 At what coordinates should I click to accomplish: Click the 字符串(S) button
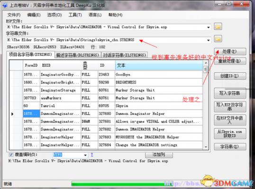pos(230,146)
